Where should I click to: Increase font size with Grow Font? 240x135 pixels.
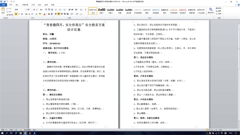34,10
